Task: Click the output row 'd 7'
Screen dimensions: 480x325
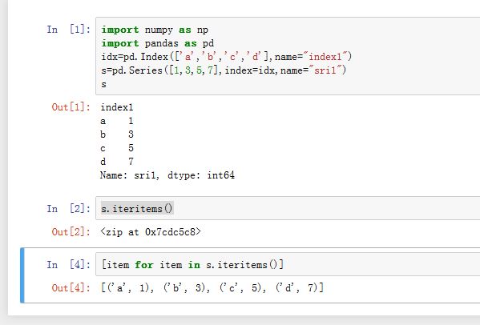Action: pos(117,161)
